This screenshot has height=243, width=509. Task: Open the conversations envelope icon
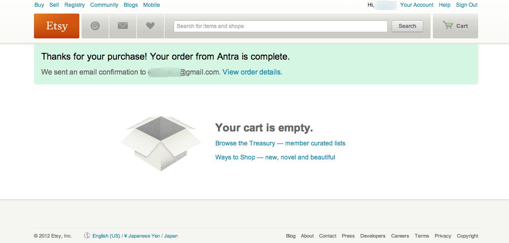pyautogui.click(x=123, y=26)
